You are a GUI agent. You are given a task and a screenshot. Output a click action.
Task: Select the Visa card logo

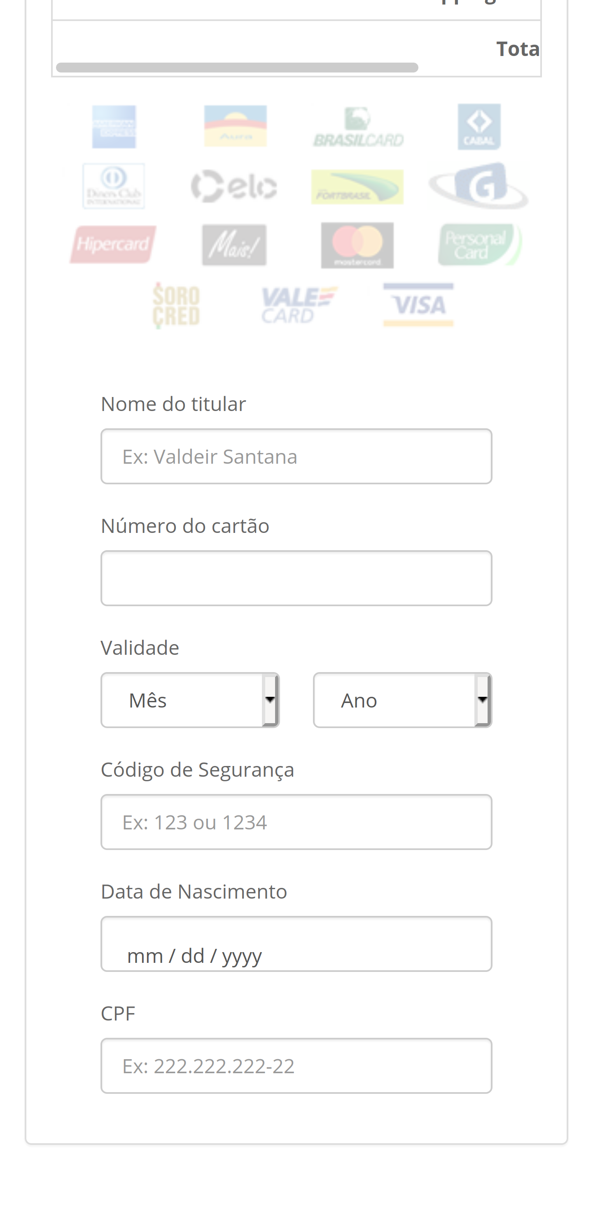418,305
